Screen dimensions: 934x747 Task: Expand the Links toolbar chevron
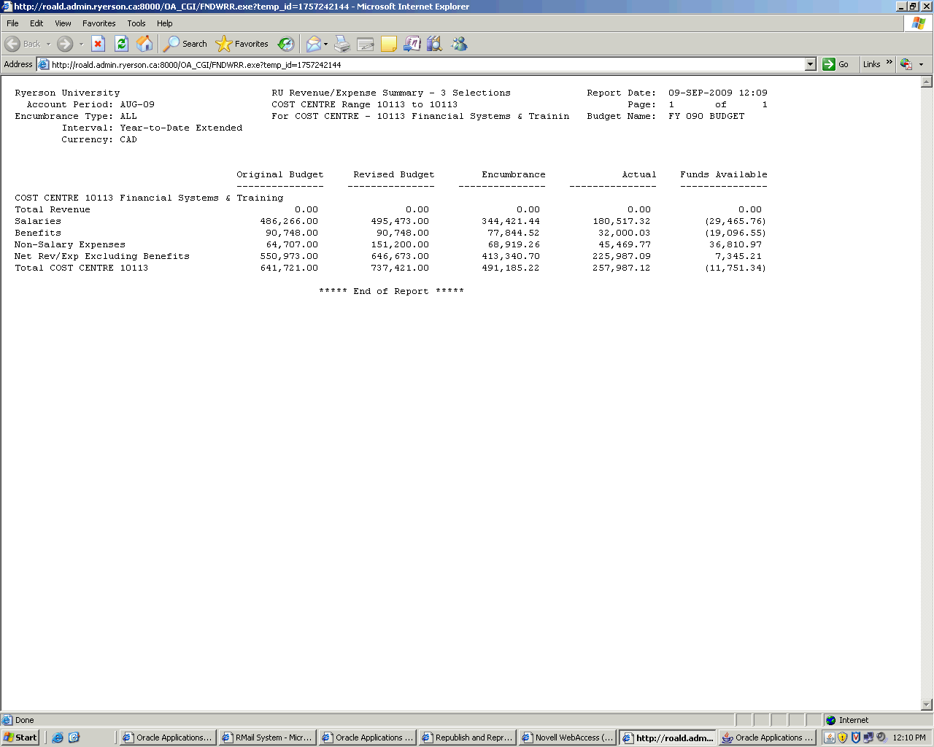point(889,63)
